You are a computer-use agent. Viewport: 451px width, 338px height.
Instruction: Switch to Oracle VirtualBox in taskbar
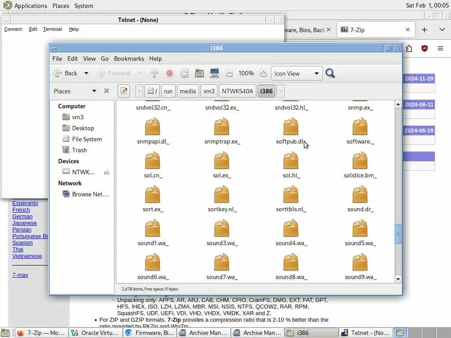coord(96,333)
